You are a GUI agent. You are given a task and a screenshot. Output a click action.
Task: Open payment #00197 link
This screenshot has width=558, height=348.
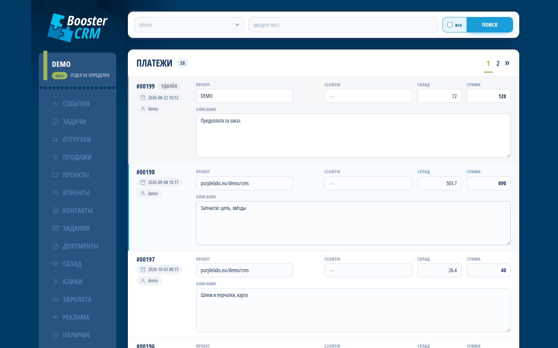click(146, 259)
